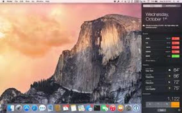Open Finder from the dock

(11, 108)
